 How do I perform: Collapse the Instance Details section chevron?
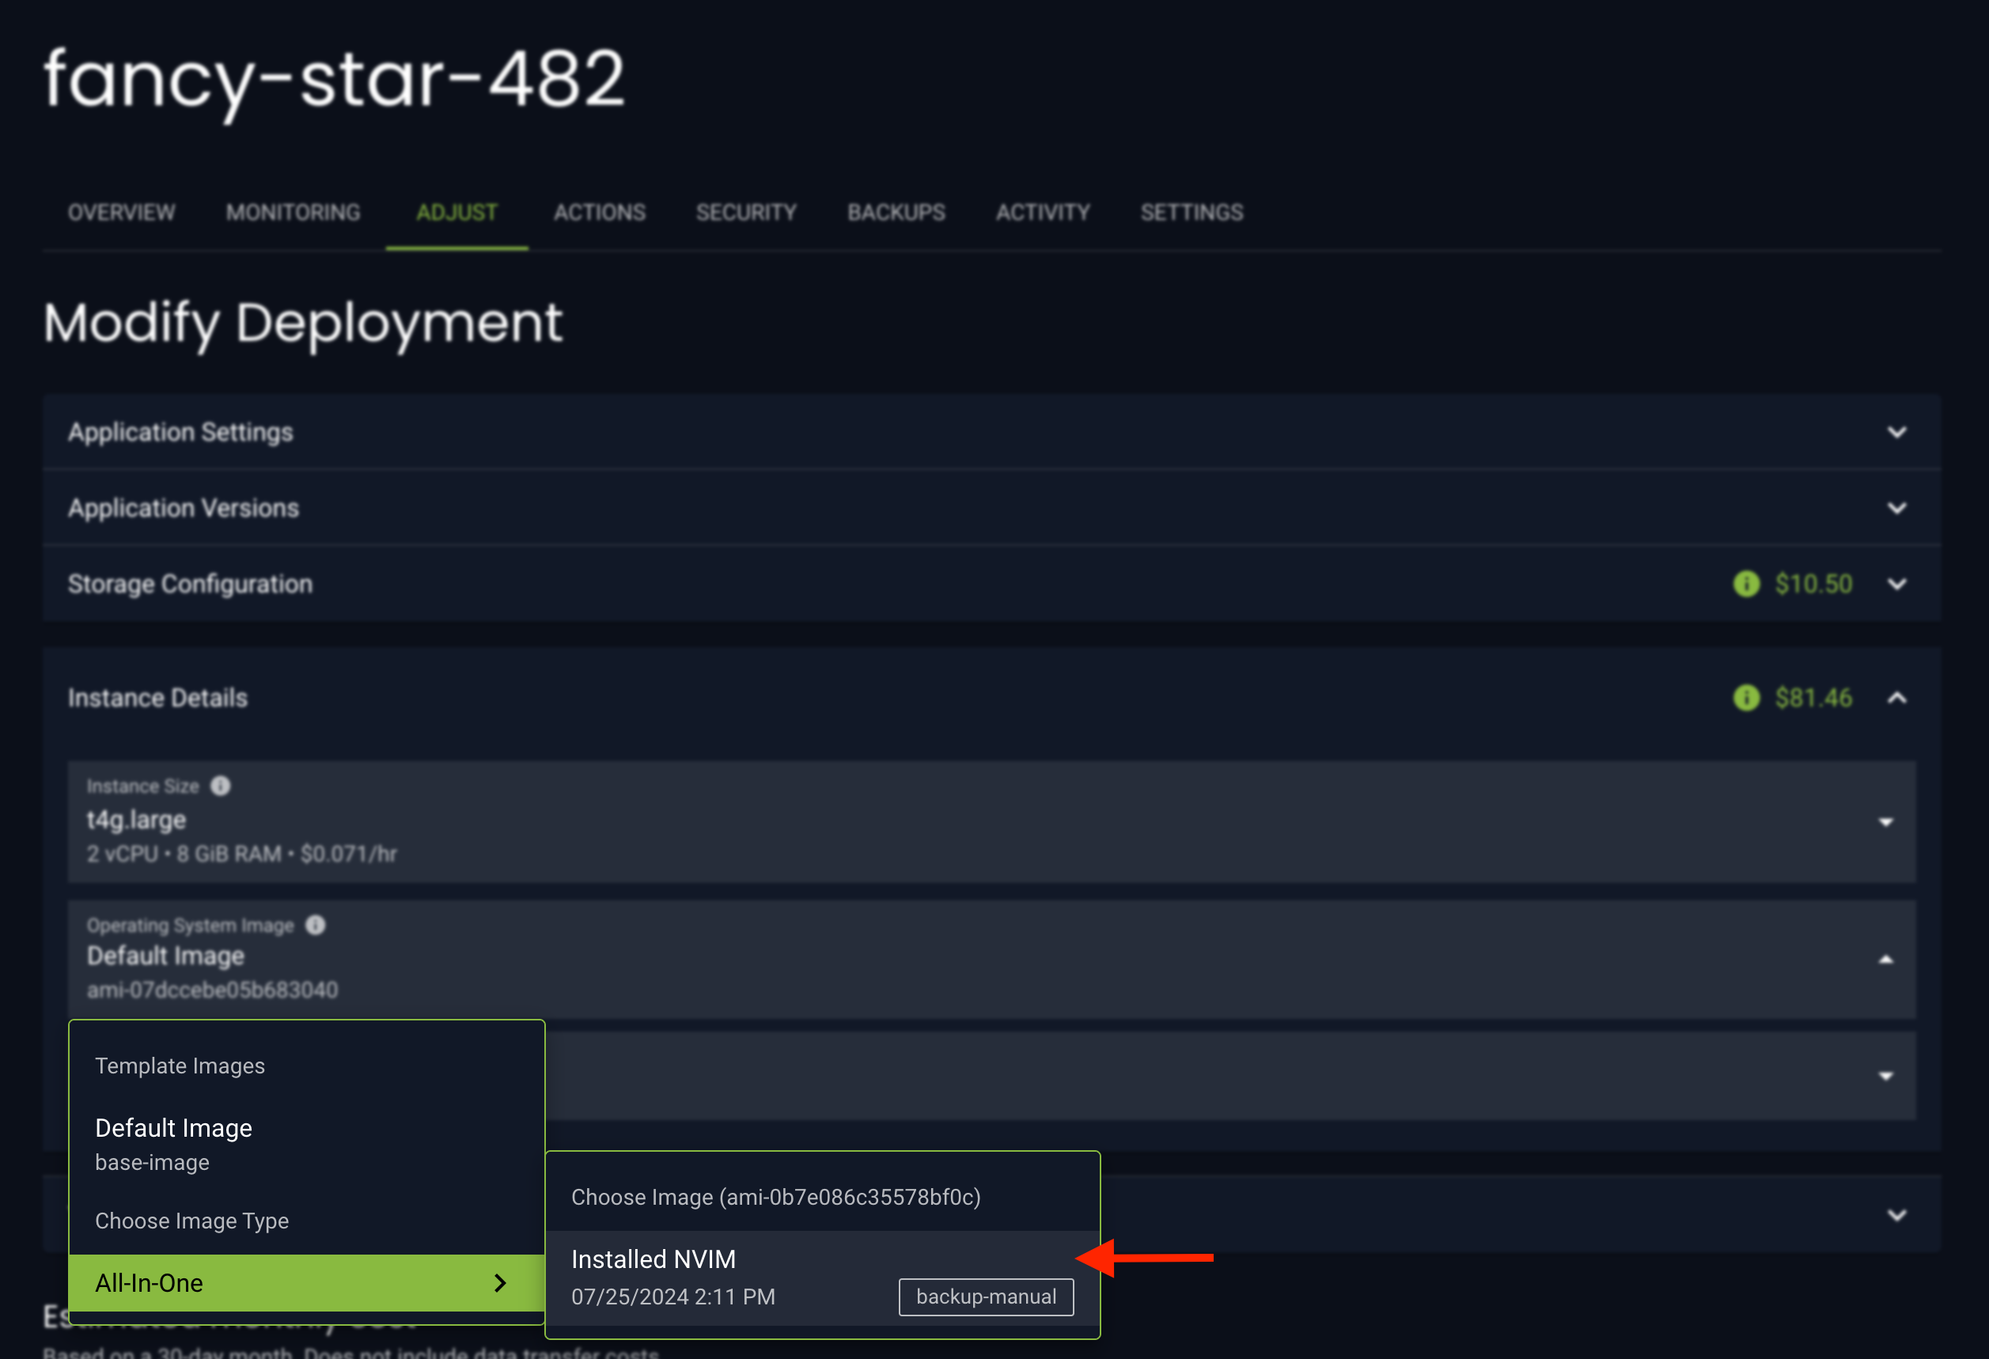click(1896, 698)
